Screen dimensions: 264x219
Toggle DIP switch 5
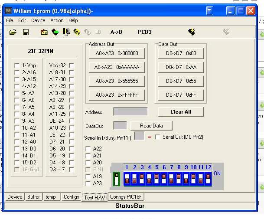coord(156,179)
